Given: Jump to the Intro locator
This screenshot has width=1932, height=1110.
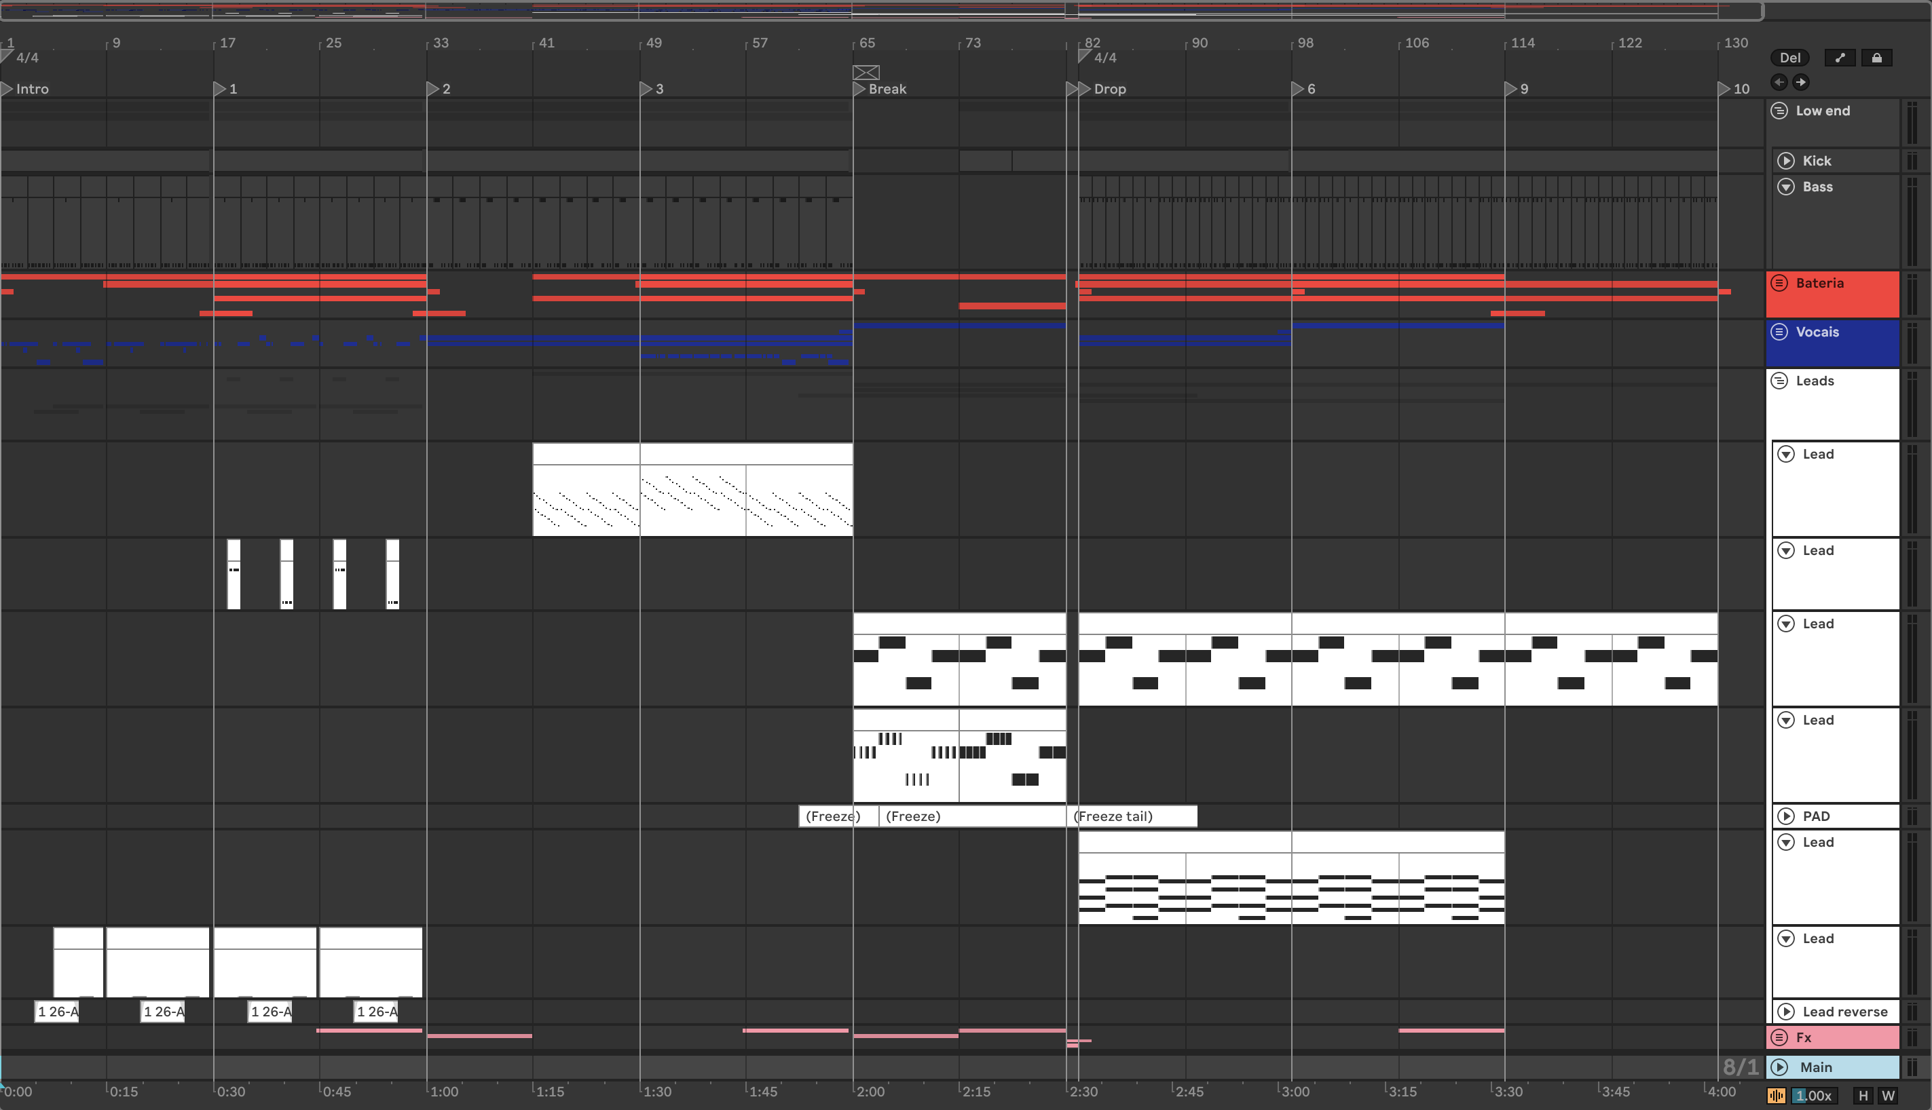Looking at the screenshot, I should 7,89.
